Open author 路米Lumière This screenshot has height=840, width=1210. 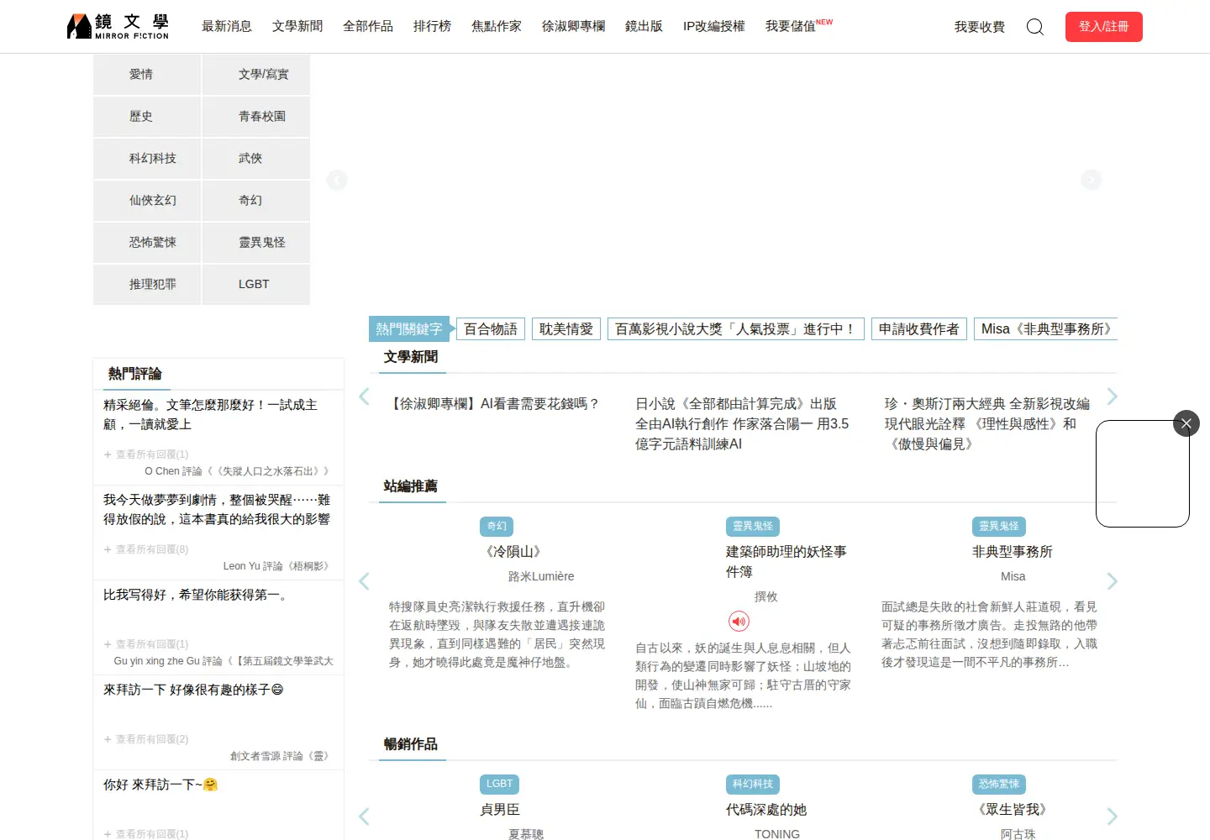point(541,576)
